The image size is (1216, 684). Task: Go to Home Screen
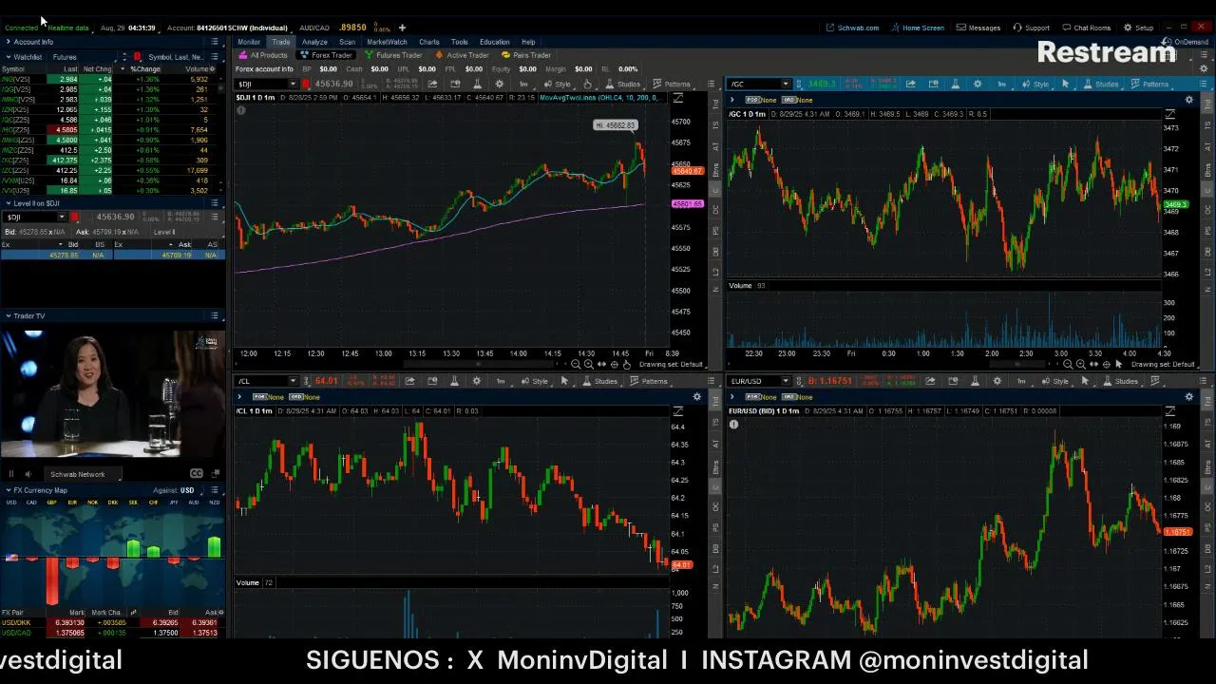click(918, 28)
